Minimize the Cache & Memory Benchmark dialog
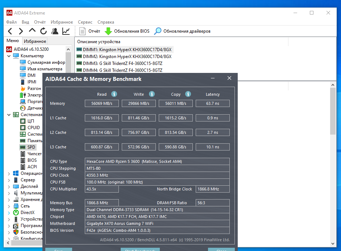 213,78
